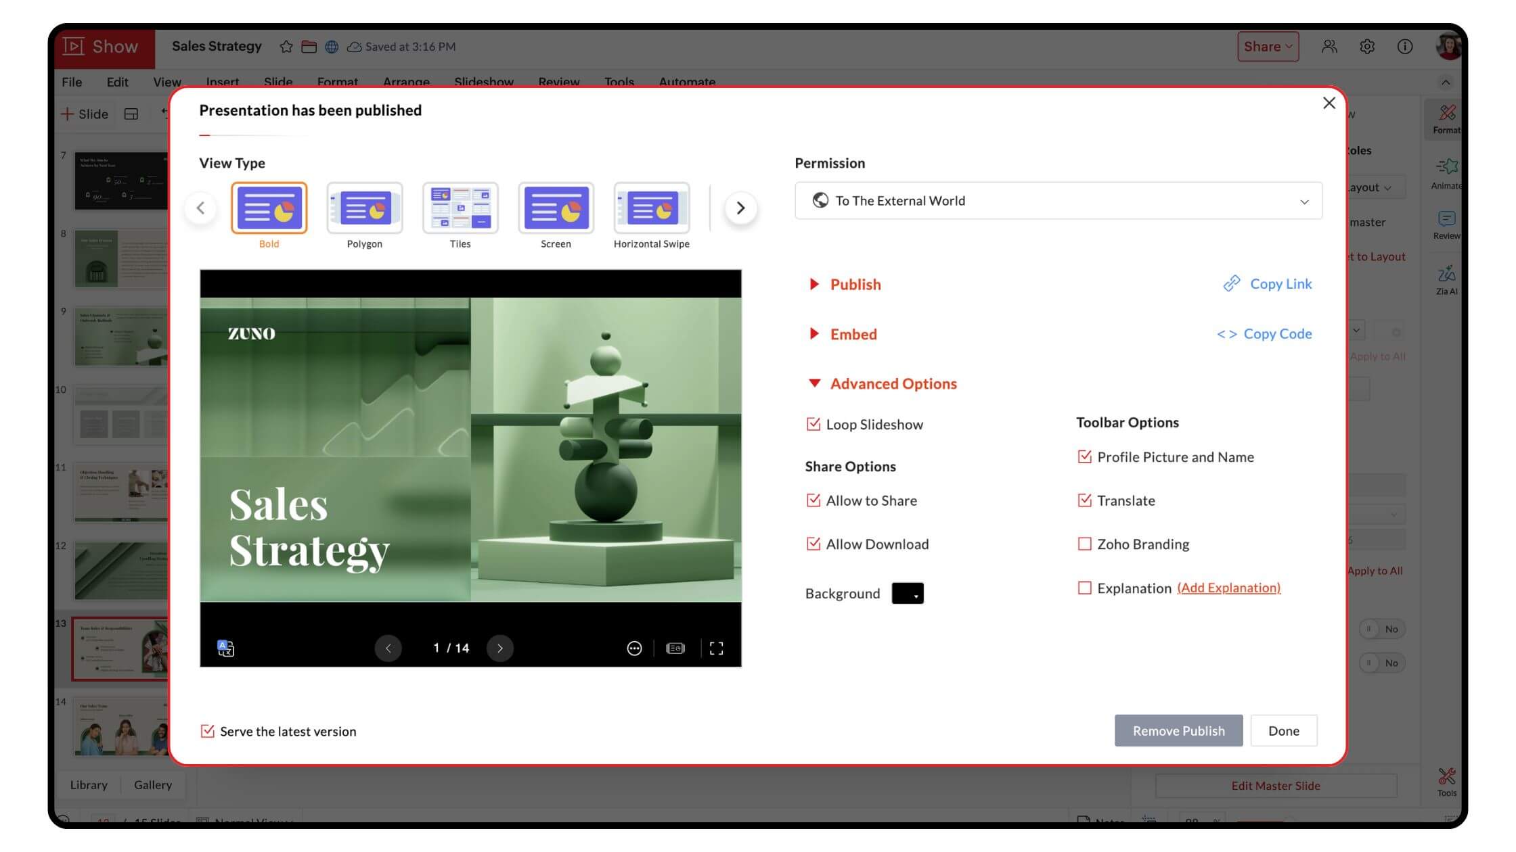Select the Tiles view type

460,208
